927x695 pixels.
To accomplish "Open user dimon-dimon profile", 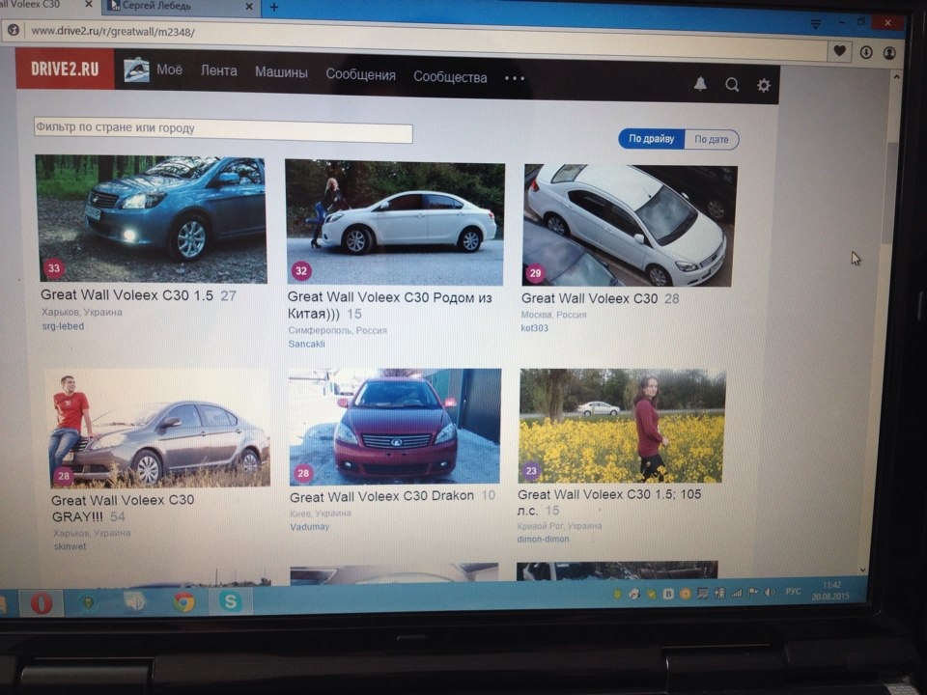I will coord(543,539).
